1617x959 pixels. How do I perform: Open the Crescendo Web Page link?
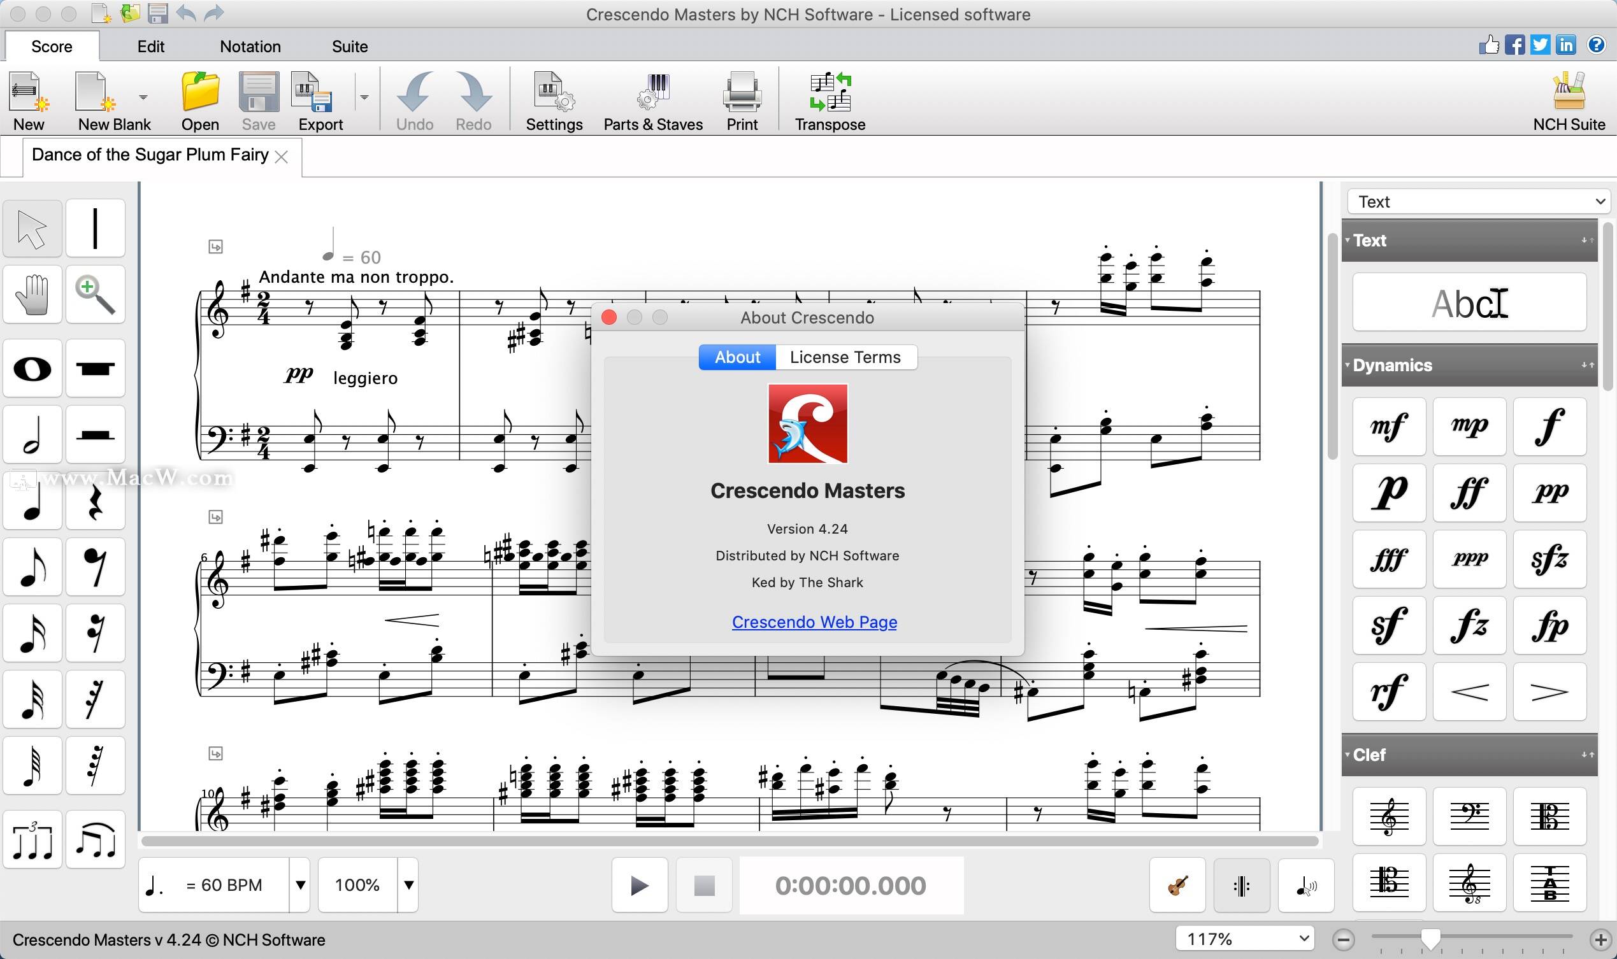pos(814,622)
